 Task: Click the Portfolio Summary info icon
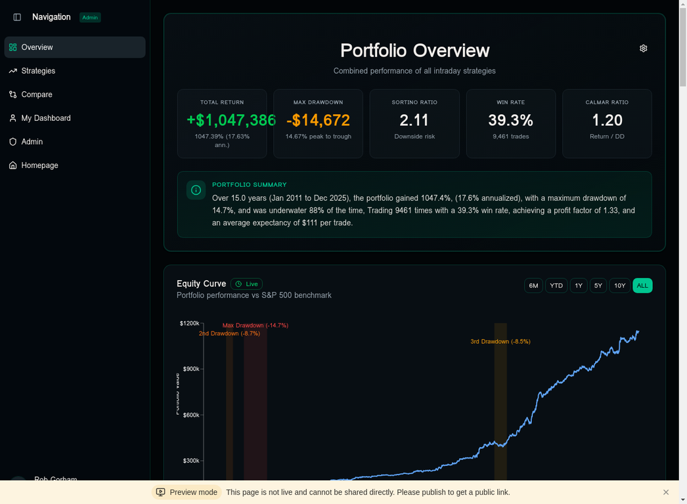point(196,190)
